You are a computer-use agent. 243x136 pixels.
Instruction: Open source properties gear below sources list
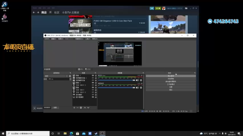(81, 108)
